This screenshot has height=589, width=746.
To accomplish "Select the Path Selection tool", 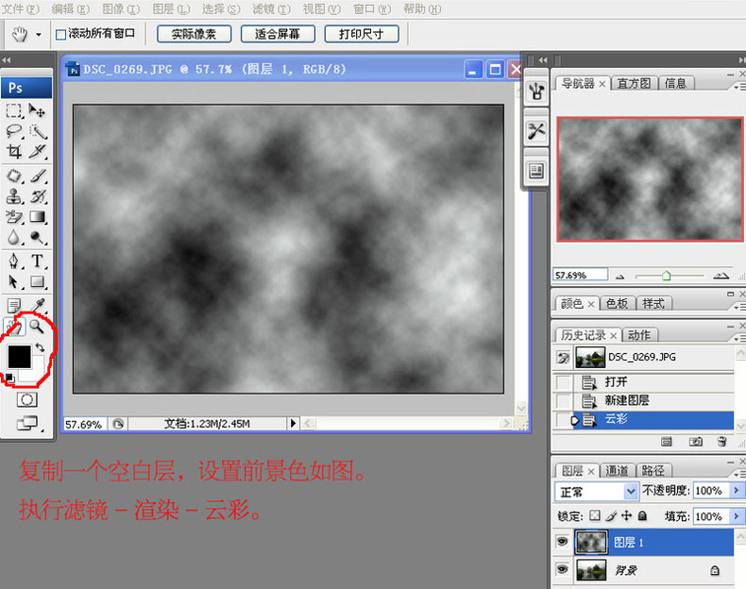I will pos(14,281).
